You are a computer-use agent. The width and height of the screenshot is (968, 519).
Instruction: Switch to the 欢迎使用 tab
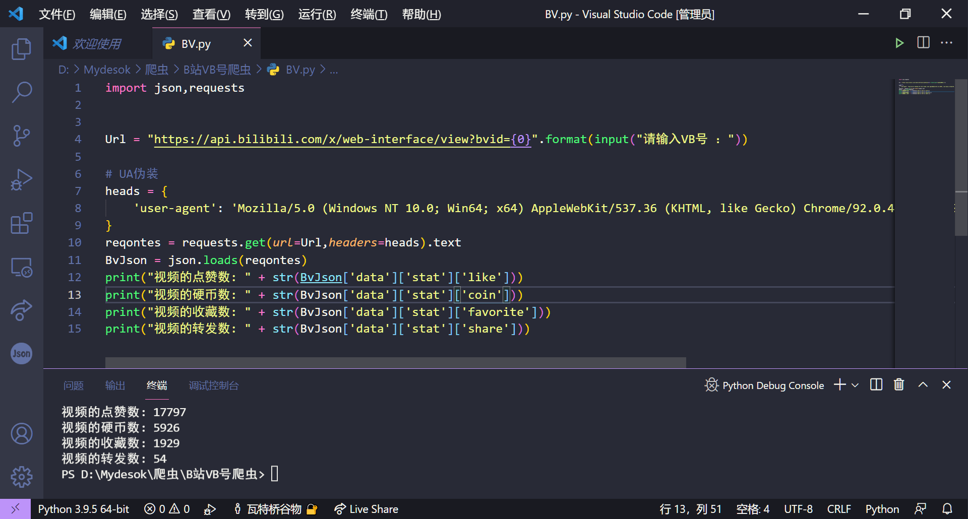coord(97,43)
